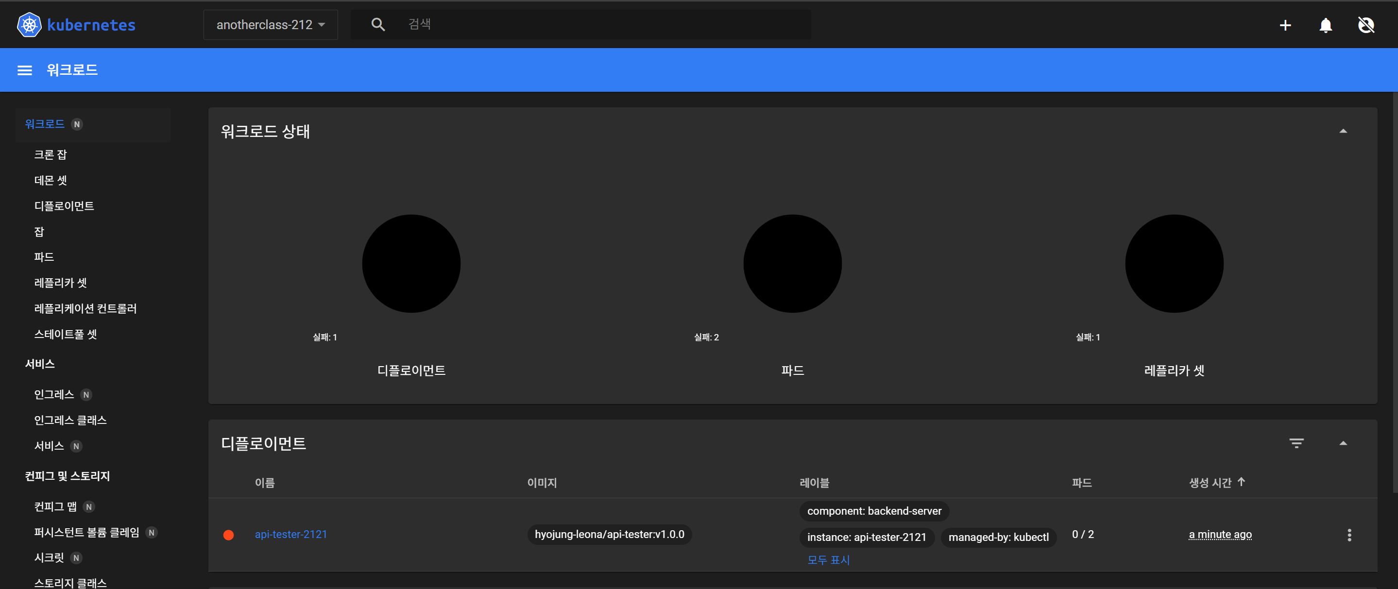Screen dimensions: 1398x589
Task: Sort by 생성 시간 column header
Action: click(1210, 483)
